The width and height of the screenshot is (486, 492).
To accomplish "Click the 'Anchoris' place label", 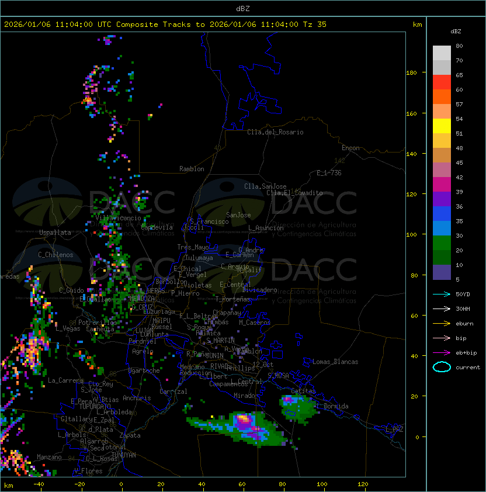I will click(137, 398).
